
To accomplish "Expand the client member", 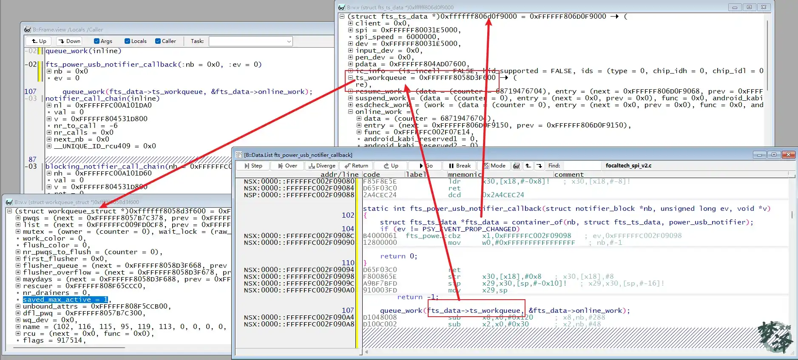I will [350, 23].
